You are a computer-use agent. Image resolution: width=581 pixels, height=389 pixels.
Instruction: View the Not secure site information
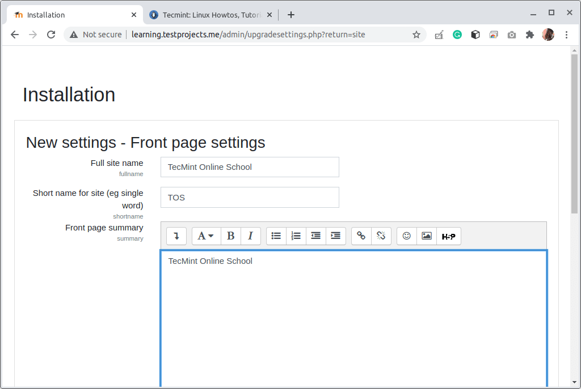coord(96,35)
